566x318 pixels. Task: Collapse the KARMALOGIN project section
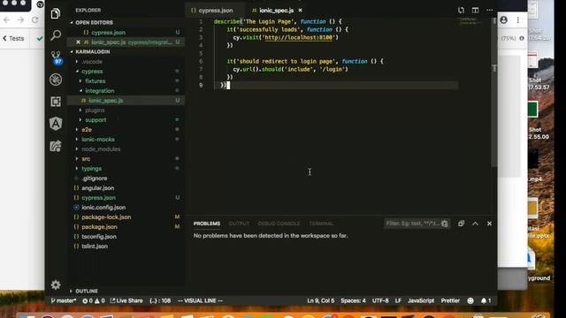[92, 52]
